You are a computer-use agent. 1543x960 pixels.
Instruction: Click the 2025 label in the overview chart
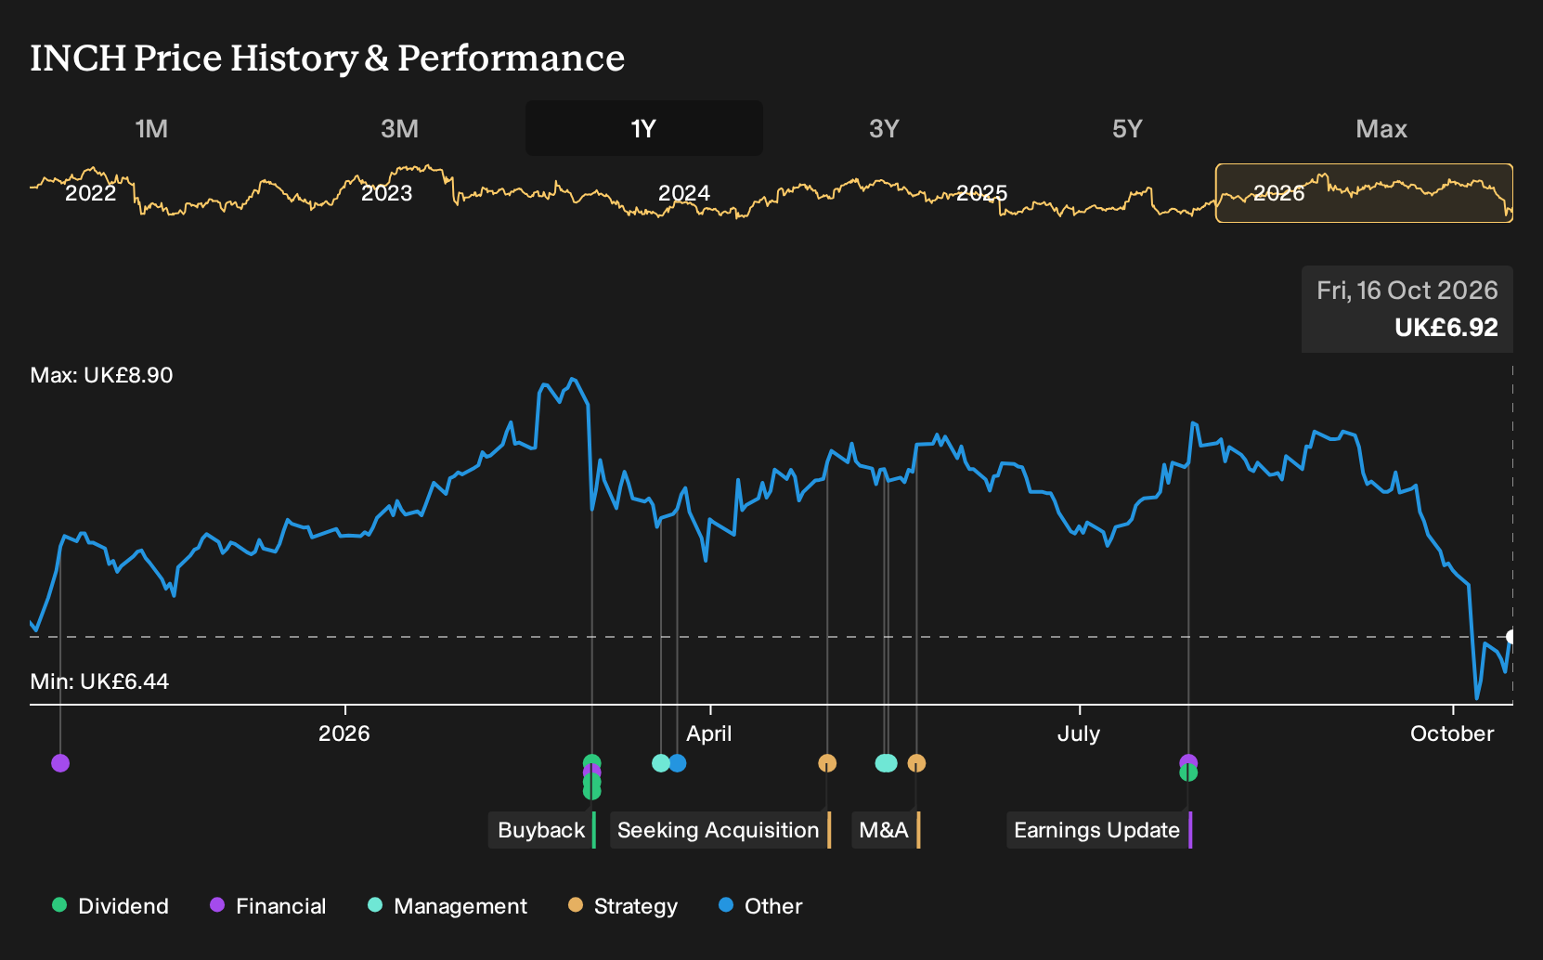click(x=981, y=193)
